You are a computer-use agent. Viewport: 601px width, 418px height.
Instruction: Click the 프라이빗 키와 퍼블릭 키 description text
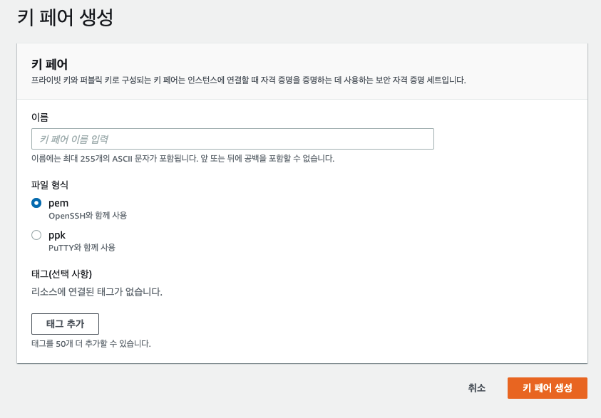(x=249, y=80)
